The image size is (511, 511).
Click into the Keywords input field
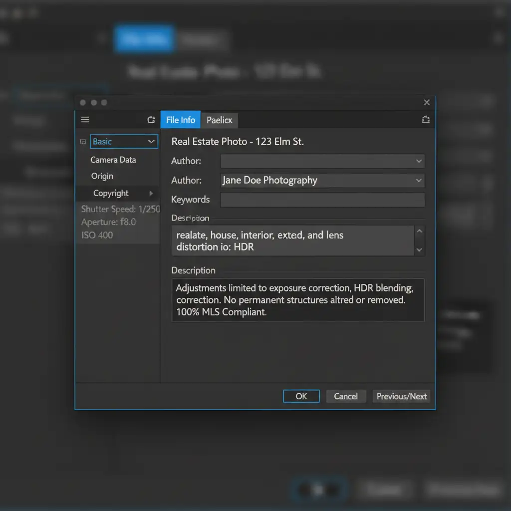coord(322,200)
